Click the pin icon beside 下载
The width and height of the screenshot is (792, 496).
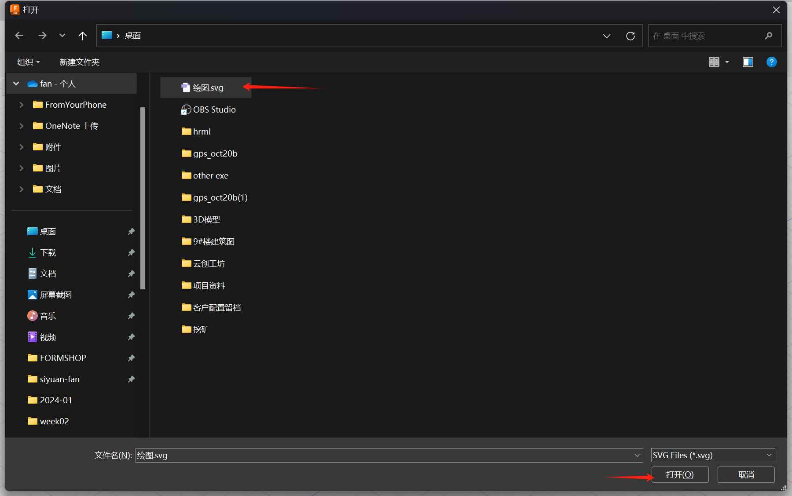click(131, 252)
